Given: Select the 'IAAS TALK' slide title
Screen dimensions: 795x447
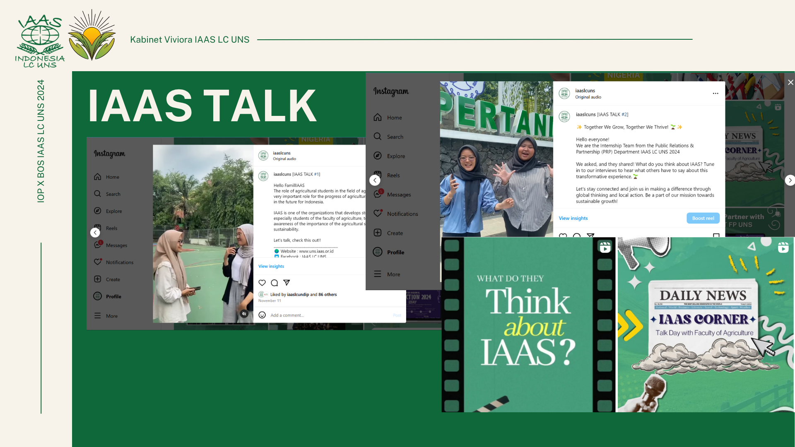Looking at the screenshot, I should click(202, 106).
